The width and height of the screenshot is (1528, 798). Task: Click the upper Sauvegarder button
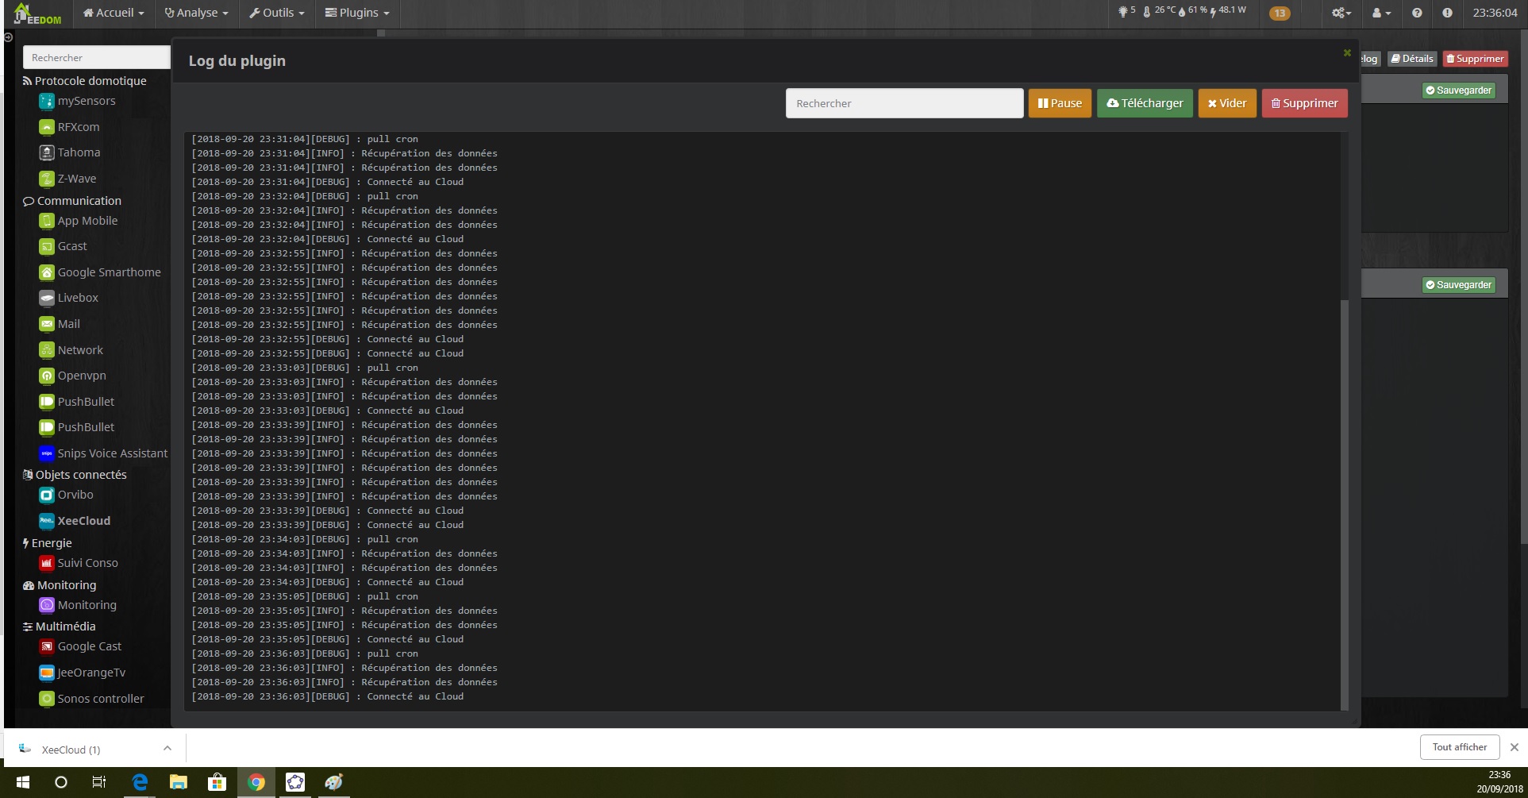[x=1458, y=91]
